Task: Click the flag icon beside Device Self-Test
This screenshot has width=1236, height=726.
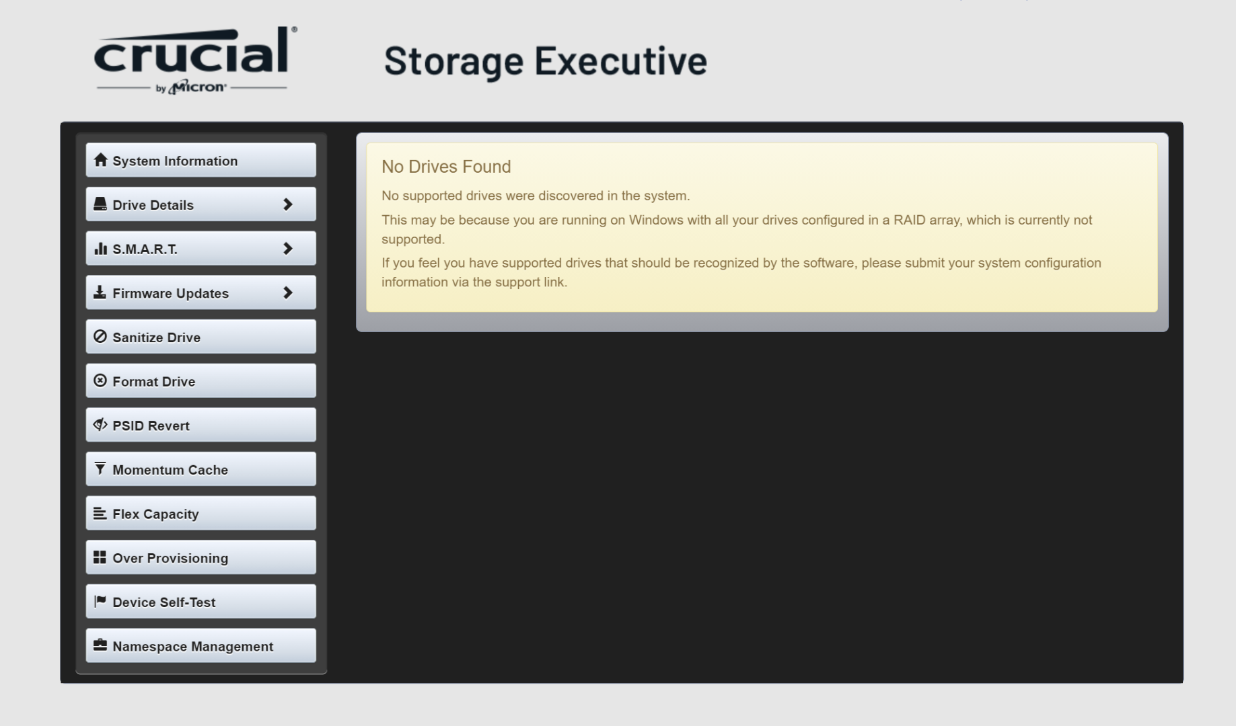Action: click(x=100, y=601)
